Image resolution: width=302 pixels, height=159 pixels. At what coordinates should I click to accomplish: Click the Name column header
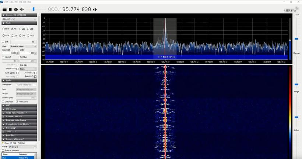coord(10,154)
